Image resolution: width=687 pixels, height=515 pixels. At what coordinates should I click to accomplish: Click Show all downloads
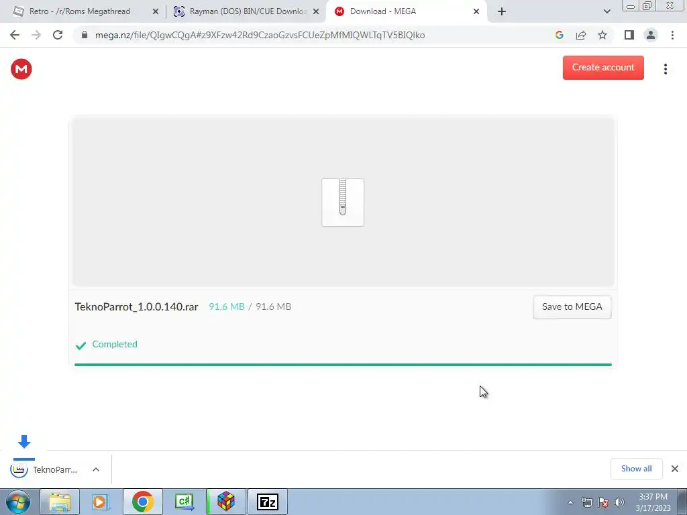(x=636, y=469)
